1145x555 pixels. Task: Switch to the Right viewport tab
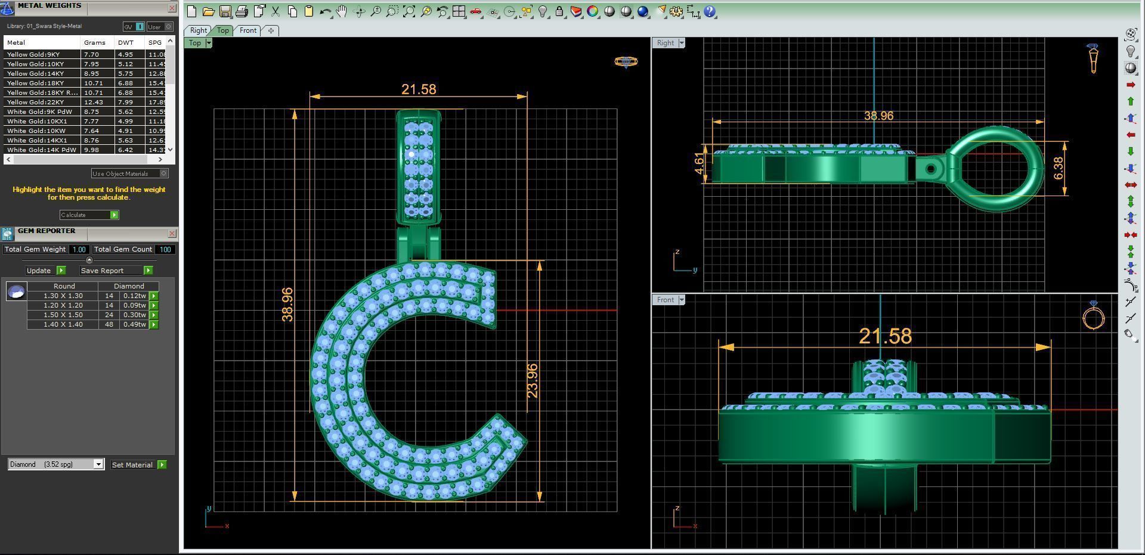(x=199, y=30)
